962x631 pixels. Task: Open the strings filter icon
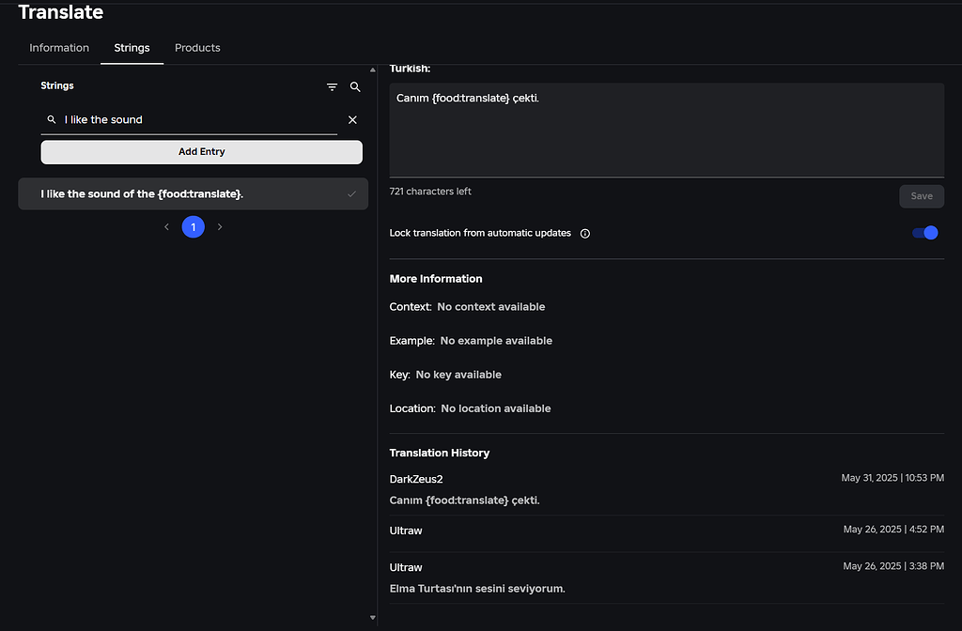[x=332, y=87]
